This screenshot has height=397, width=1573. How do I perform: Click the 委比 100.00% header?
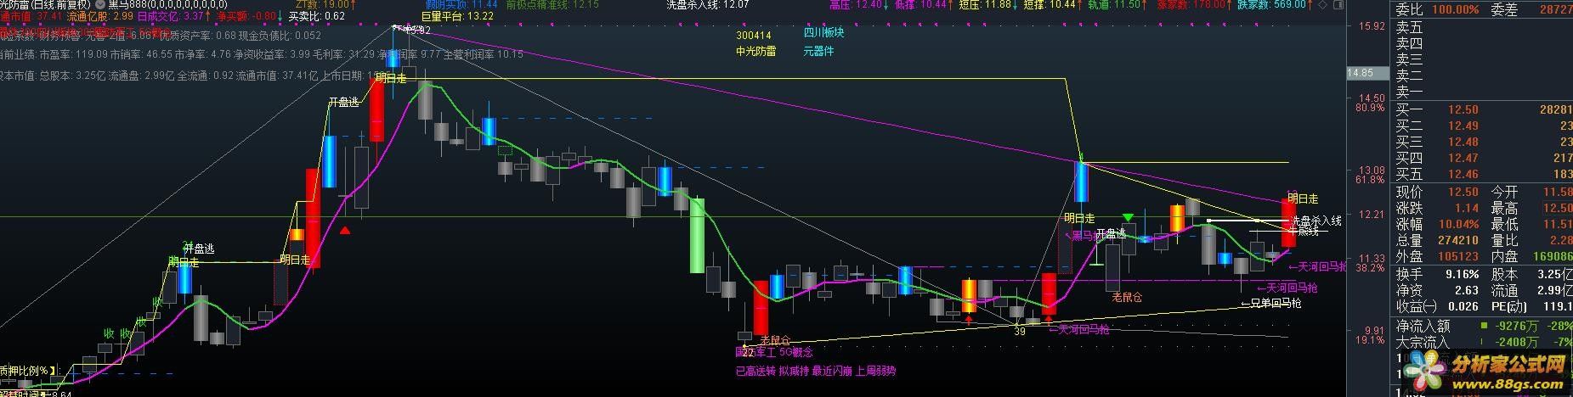(x=1437, y=10)
